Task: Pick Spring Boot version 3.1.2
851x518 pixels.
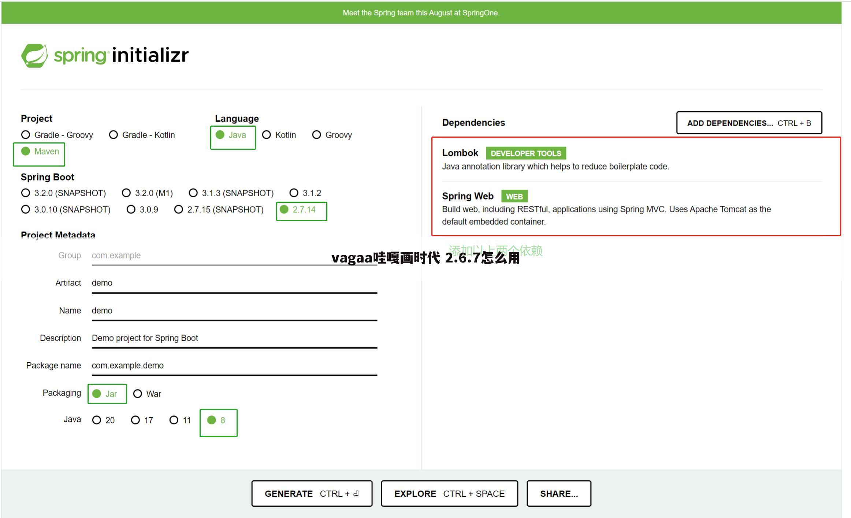Action: 305,193
